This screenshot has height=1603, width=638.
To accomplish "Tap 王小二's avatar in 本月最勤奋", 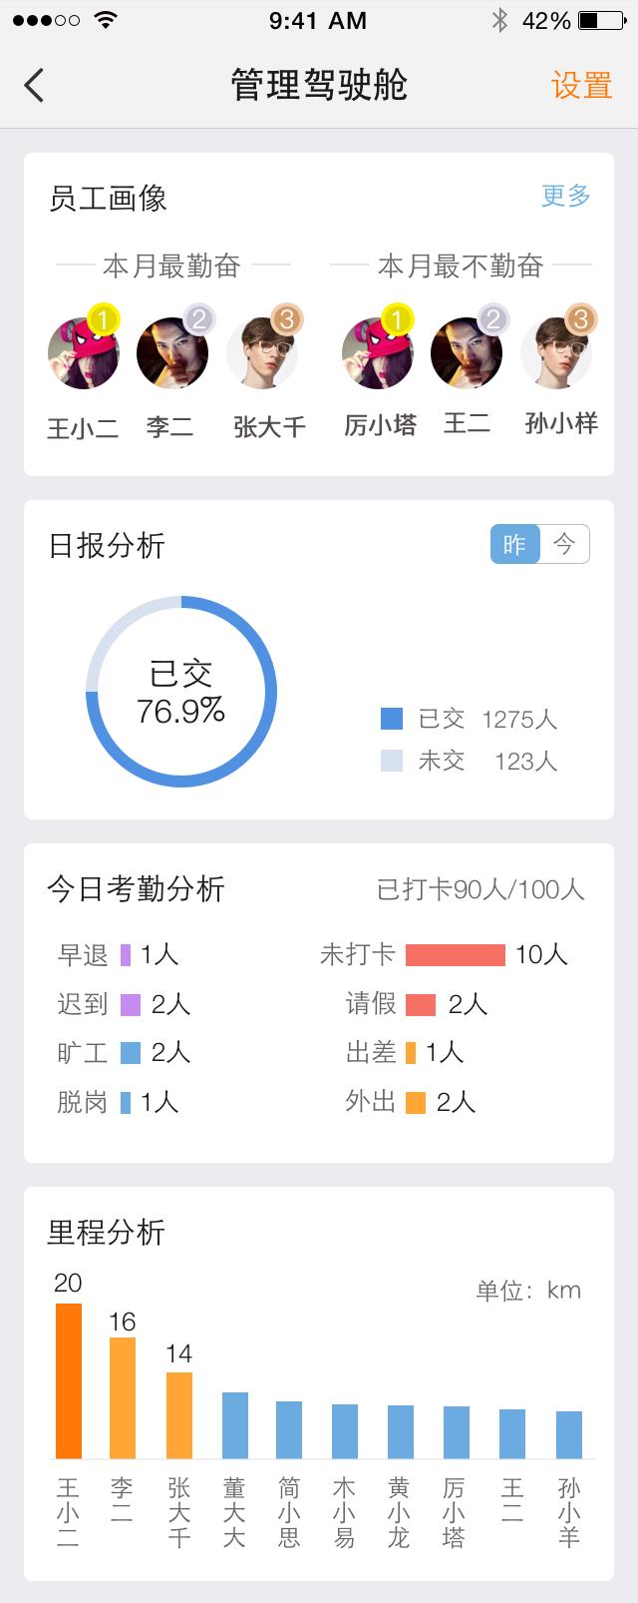I will (x=83, y=353).
